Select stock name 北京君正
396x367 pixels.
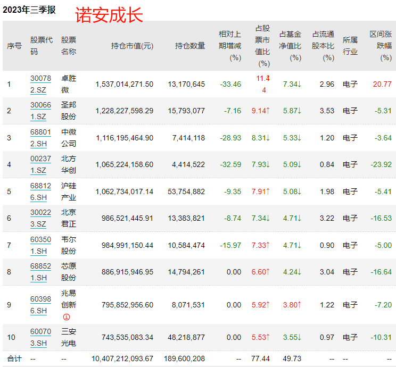69,218
